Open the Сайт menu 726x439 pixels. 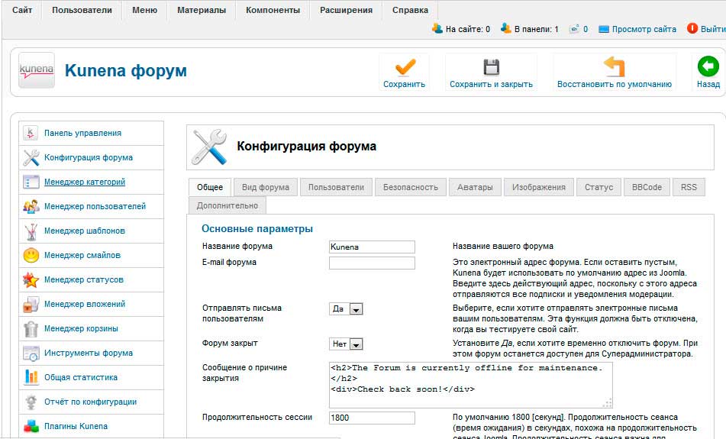pyautogui.click(x=22, y=10)
